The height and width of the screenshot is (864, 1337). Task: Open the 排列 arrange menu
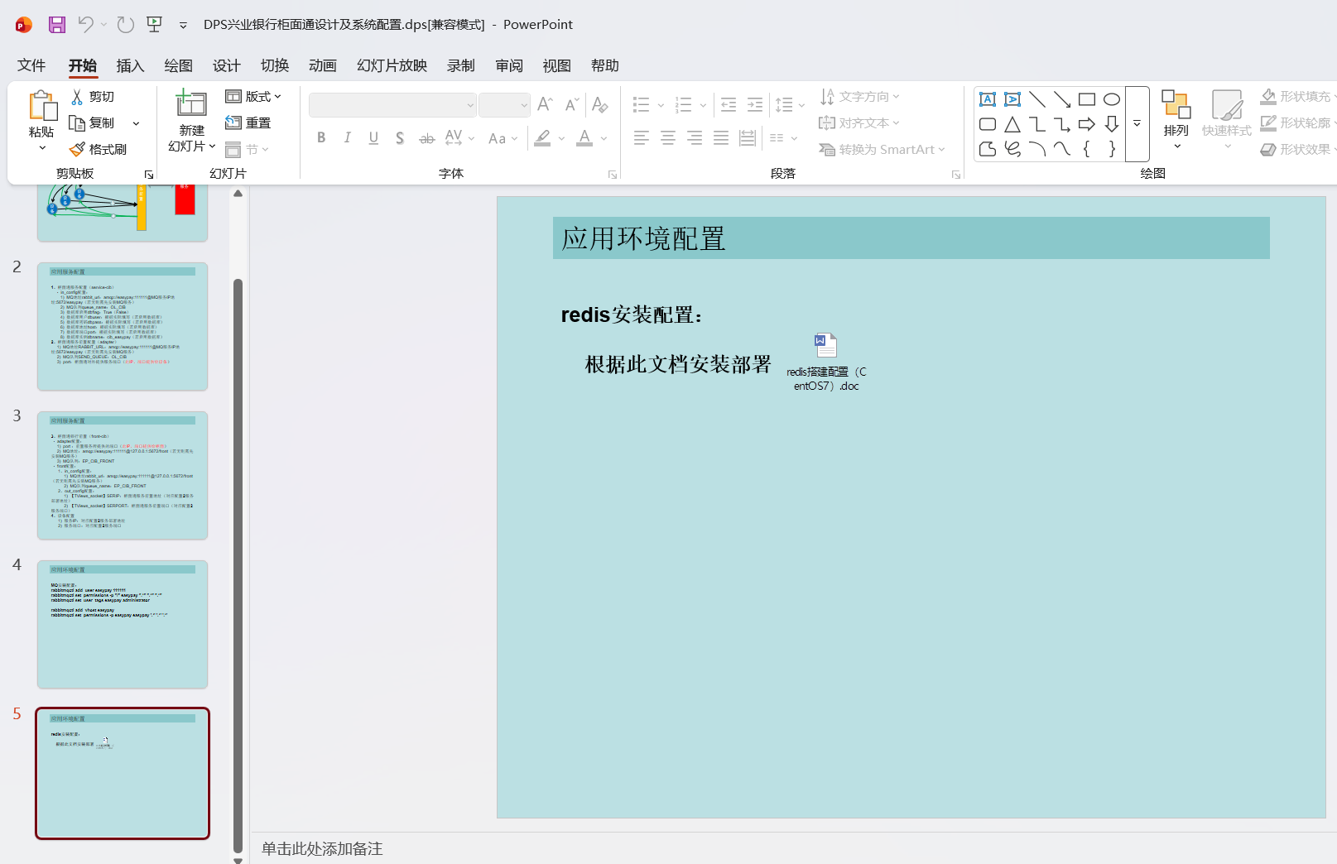1176,121
